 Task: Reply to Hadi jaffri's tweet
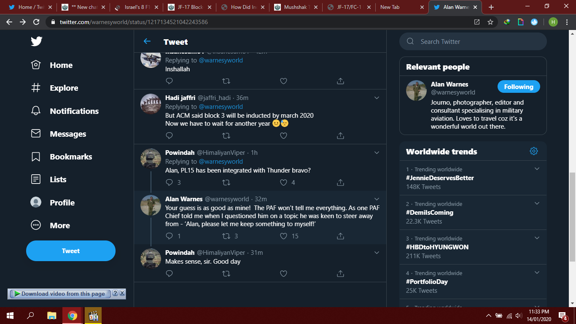pyautogui.click(x=169, y=136)
